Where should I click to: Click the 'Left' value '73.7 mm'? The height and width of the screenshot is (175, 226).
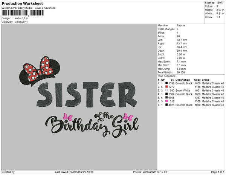tap(182, 40)
